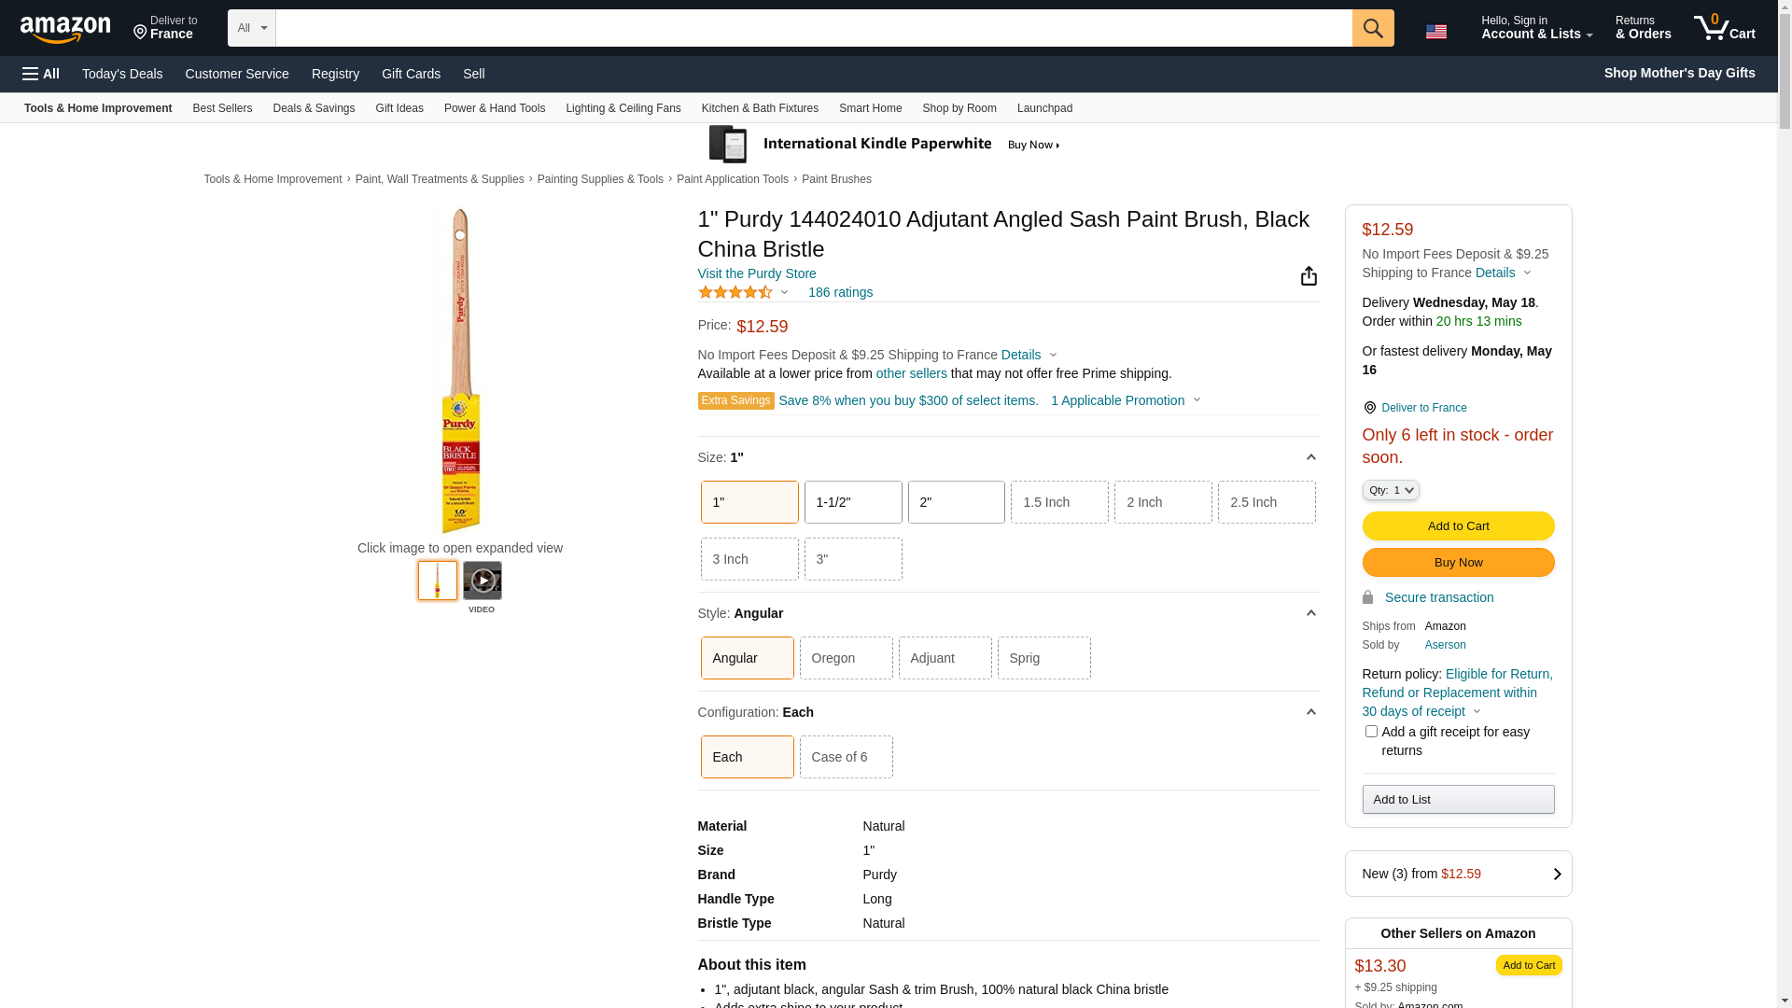The width and height of the screenshot is (1792, 1008).
Task: Play the product video thumbnail
Action: [x=482, y=581]
